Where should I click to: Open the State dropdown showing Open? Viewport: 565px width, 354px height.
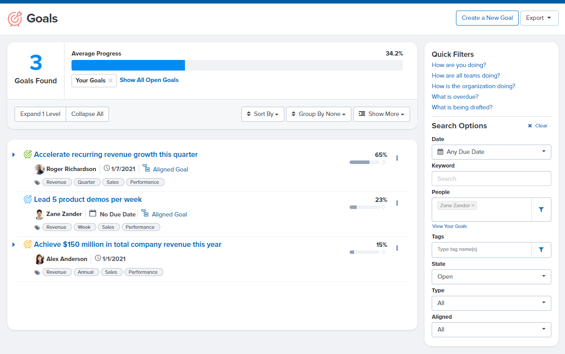pyautogui.click(x=491, y=277)
